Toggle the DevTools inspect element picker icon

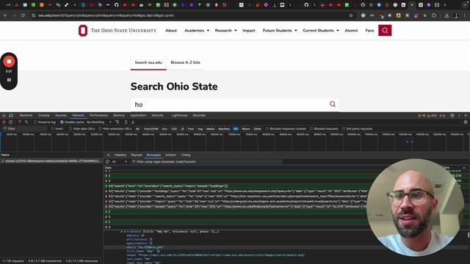[4, 115]
